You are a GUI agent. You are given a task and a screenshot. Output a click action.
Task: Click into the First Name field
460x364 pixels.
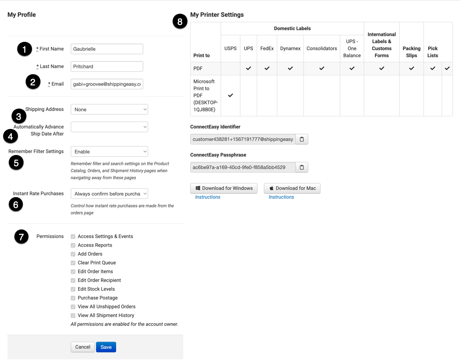click(107, 49)
